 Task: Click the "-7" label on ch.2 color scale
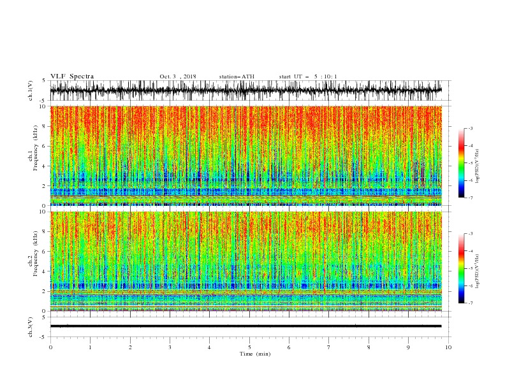click(470, 303)
